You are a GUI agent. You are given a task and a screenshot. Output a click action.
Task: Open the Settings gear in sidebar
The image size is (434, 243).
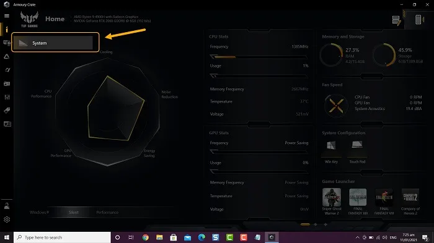click(7, 220)
